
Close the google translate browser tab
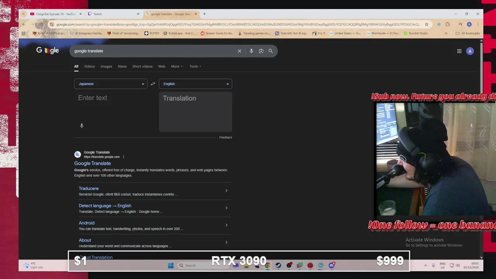196,14
